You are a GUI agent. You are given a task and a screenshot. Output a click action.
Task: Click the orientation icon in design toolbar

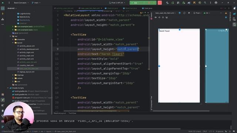pyautogui.click(x=184, y=13)
